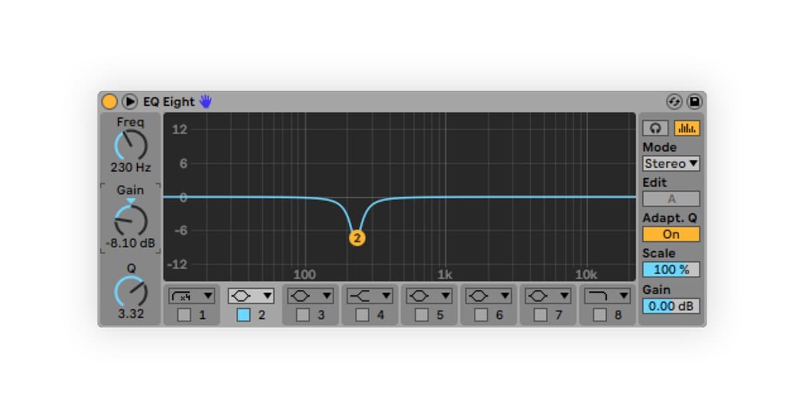This screenshot has width=802, height=419.
Task: Open filter type dropdown for band 8
Action: pyautogui.click(x=608, y=295)
